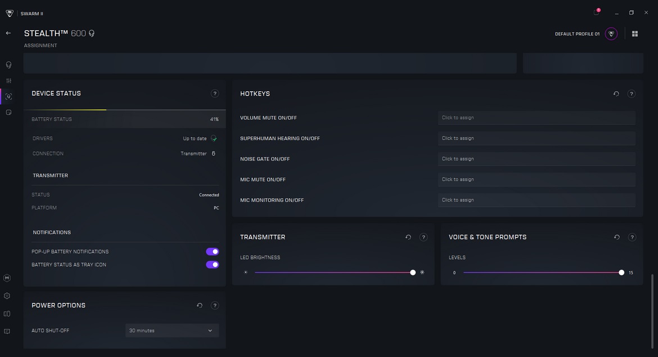The image size is (658, 357).
Task: Open the notifications icon with red badge
Action: 596,13
